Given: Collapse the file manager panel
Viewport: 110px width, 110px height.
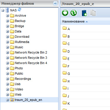Looking at the screenshot, I should tap(55, 4).
